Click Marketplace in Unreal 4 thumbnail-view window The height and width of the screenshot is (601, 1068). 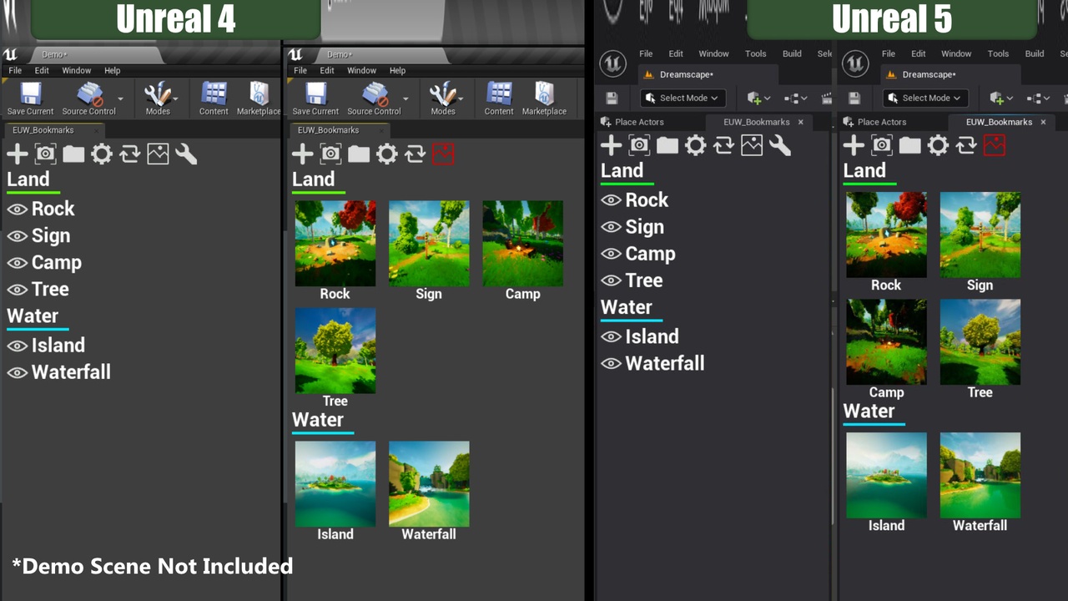[544, 98]
